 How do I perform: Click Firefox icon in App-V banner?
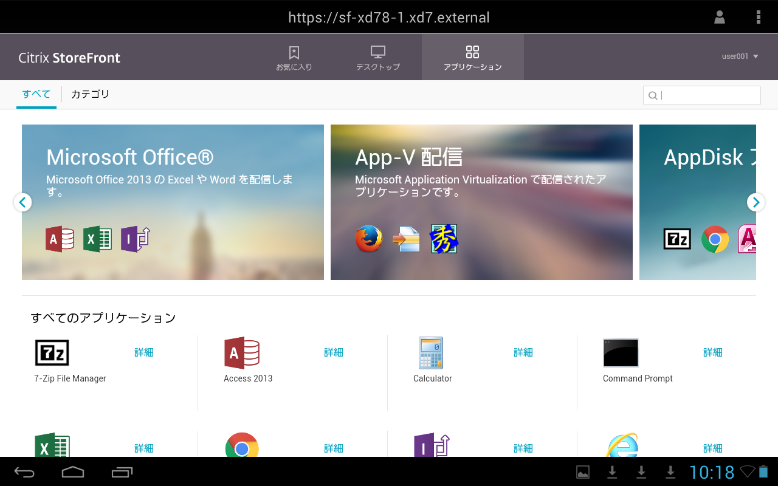coord(369,239)
